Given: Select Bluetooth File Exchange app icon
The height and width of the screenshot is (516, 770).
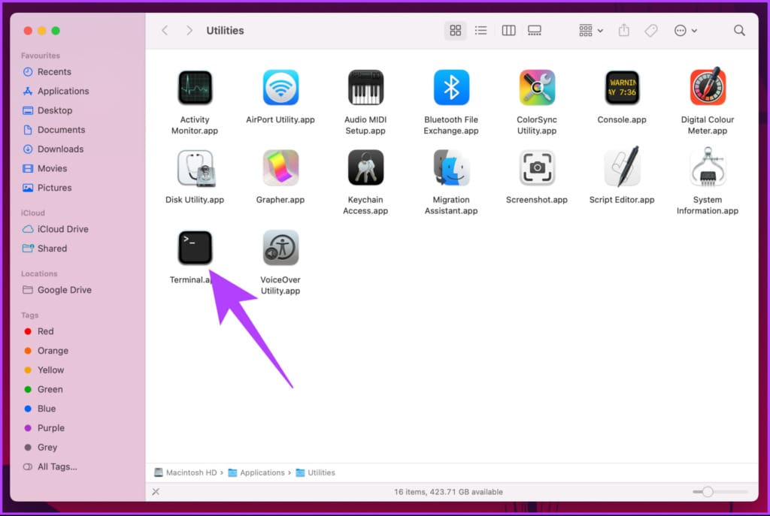Looking at the screenshot, I should tap(451, 88).
